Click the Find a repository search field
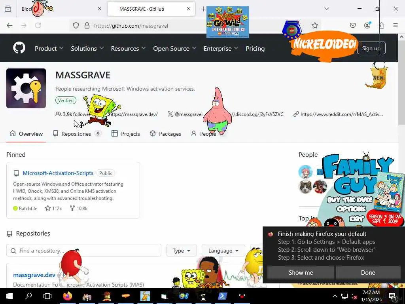Viewport: 405px width, 304px height. point(84,251)
